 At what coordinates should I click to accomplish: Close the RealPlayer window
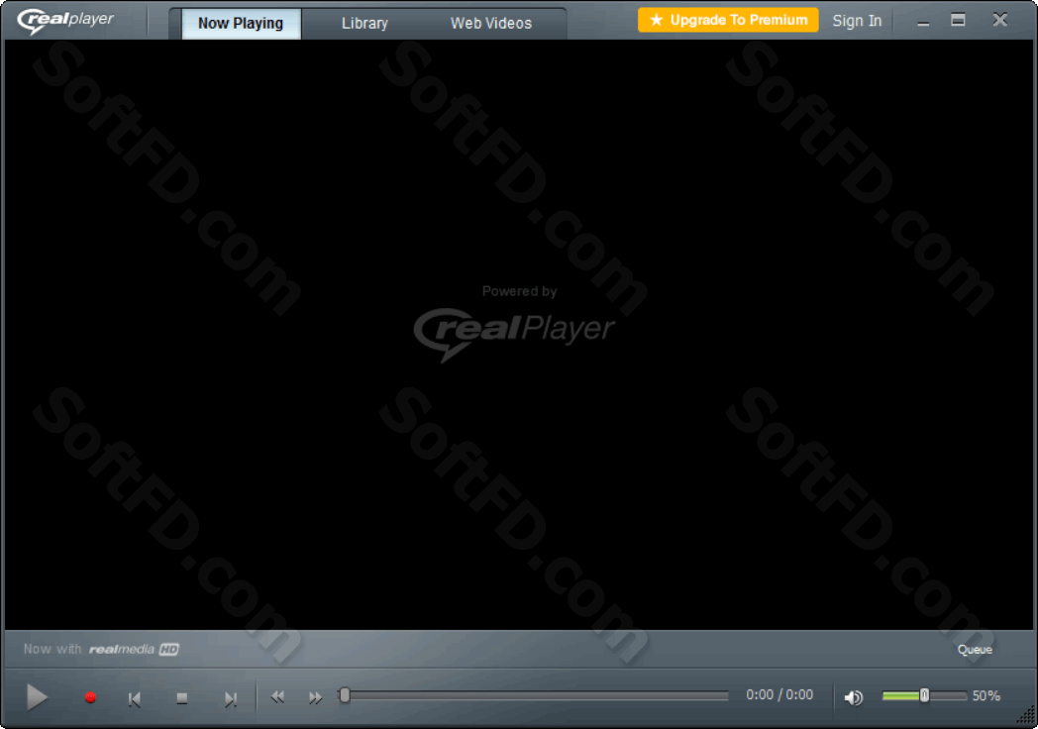coord(1000,20)
